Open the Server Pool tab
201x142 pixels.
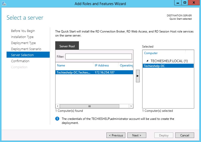click(67, 46)
